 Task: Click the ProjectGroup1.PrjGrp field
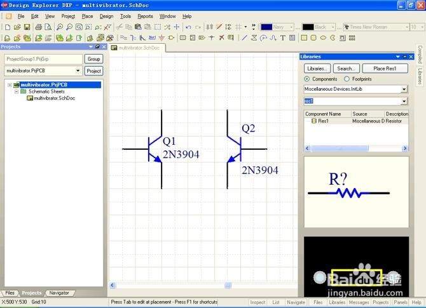43,59
